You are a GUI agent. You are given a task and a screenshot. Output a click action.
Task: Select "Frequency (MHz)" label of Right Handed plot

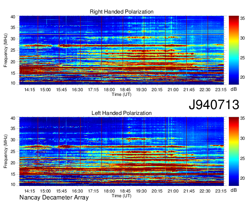(x=5, y=50)
